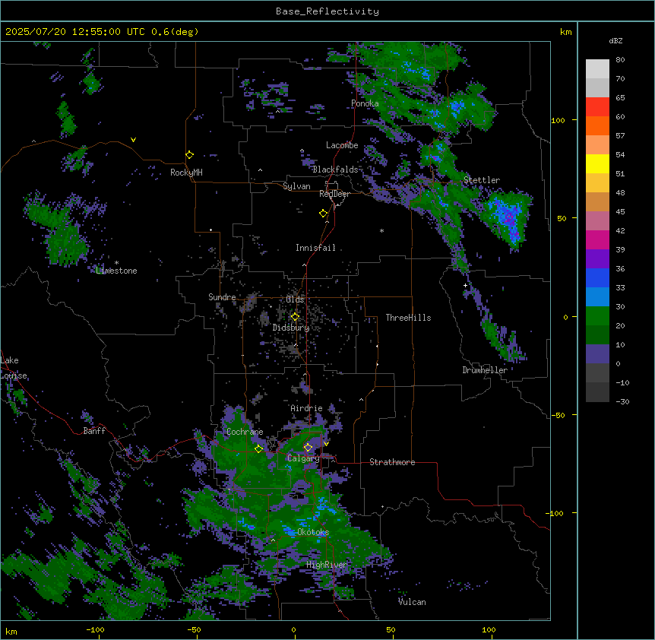Click the Drumheller label
Image resolution: width=655 pixels, height=640 pixels.
485,370
